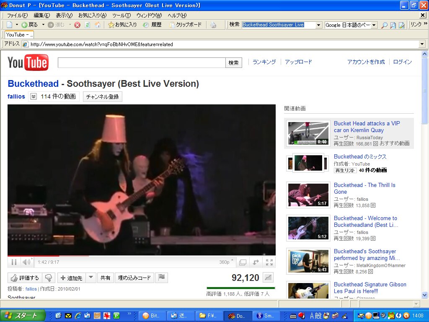Click the ログイン link
The width and height of the screenshot is (429, 322).
(402, 62)
